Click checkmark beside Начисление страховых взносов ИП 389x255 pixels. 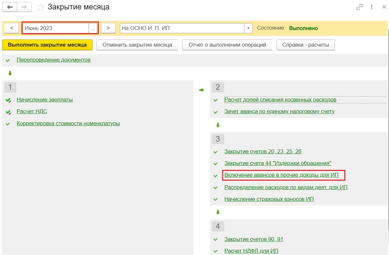pyautogui.click(x=216, y=200)
